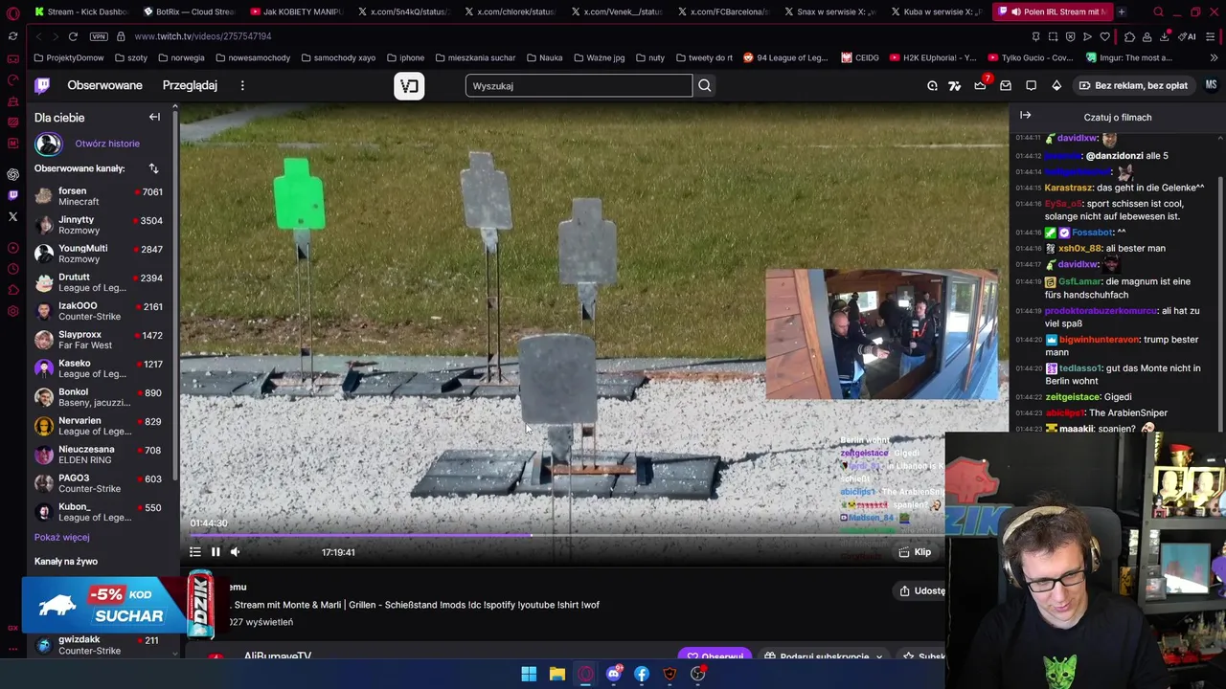Open tweety do rt bookmark folder
This screenshot has height=689, width=1226.
[704, 57]
